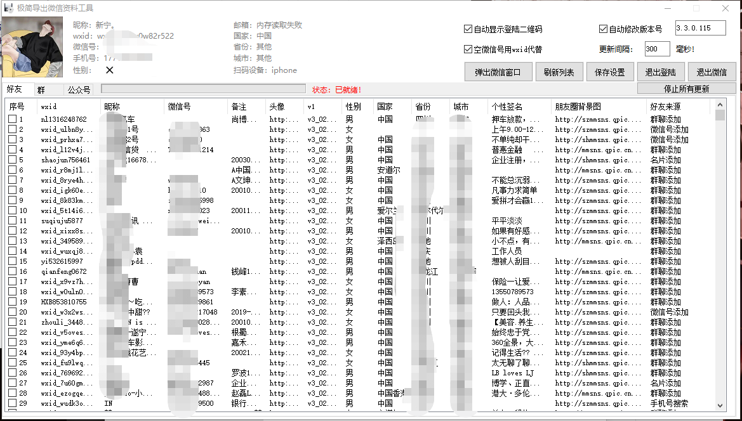Sort by the 好友来源 column header
Image resolution: width=742 pixels, height=421 pixels.
coord(678,107)
